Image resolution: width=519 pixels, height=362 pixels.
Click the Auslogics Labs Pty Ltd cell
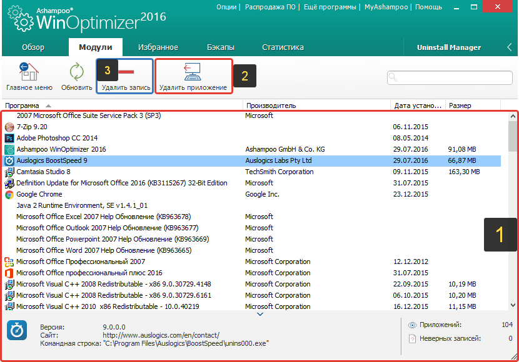(x=278, y=160)
